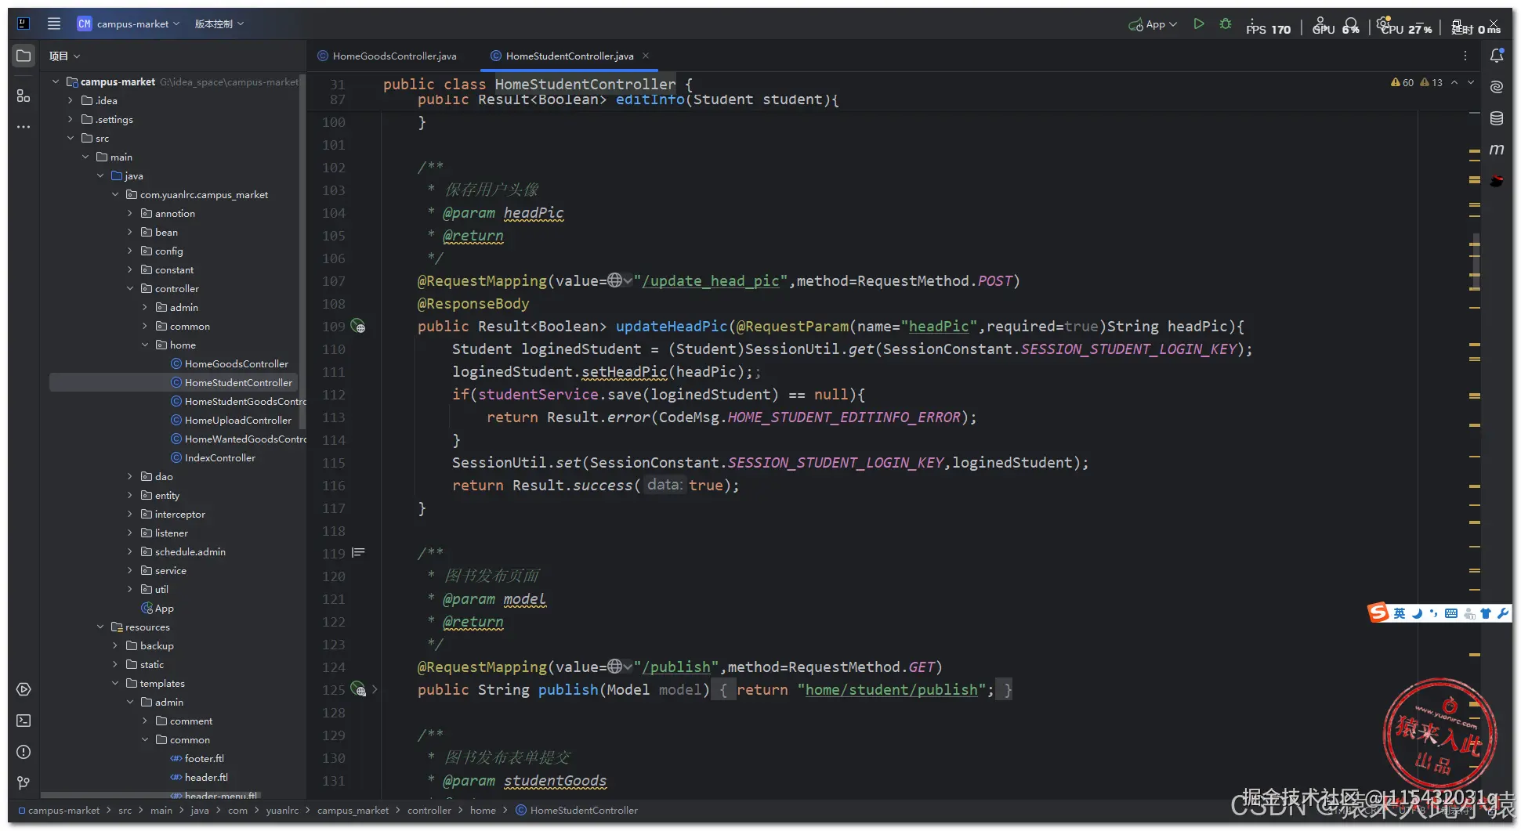Open the Maven tool window

coord(1497,150)
